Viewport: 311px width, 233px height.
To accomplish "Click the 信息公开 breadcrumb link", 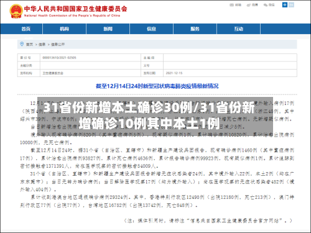I will pos(58,44).
